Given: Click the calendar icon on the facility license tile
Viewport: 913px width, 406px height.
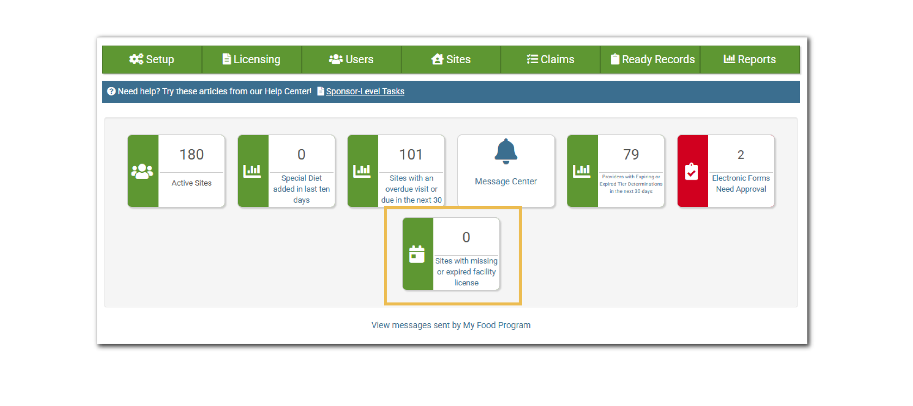Looking at the screenshot, I should click(x=417, y=254).
